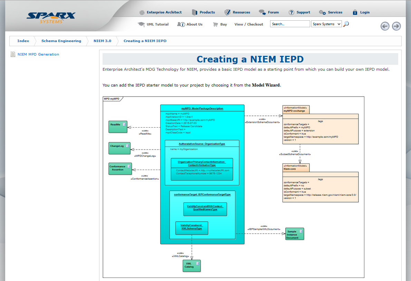Go to next page with right arrow
This screenshot has width=411, height=281.
tap(396, 26)
